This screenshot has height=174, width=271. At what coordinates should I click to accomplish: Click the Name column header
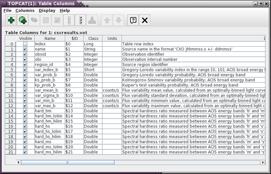click(50, 39)
